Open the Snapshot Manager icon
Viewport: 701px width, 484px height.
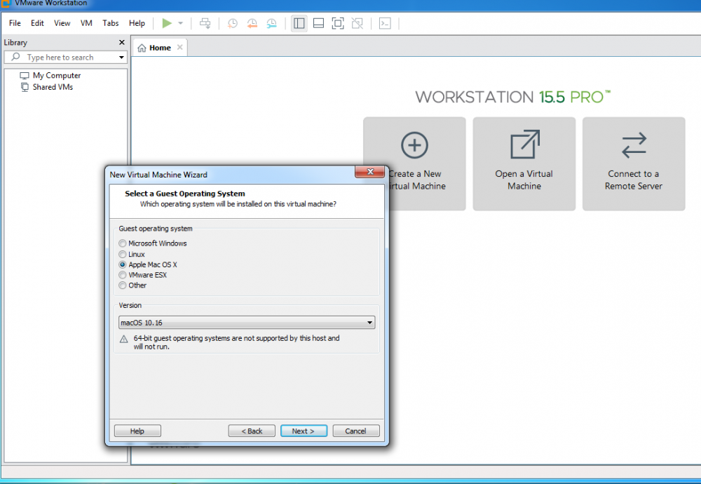coord(271,23)
